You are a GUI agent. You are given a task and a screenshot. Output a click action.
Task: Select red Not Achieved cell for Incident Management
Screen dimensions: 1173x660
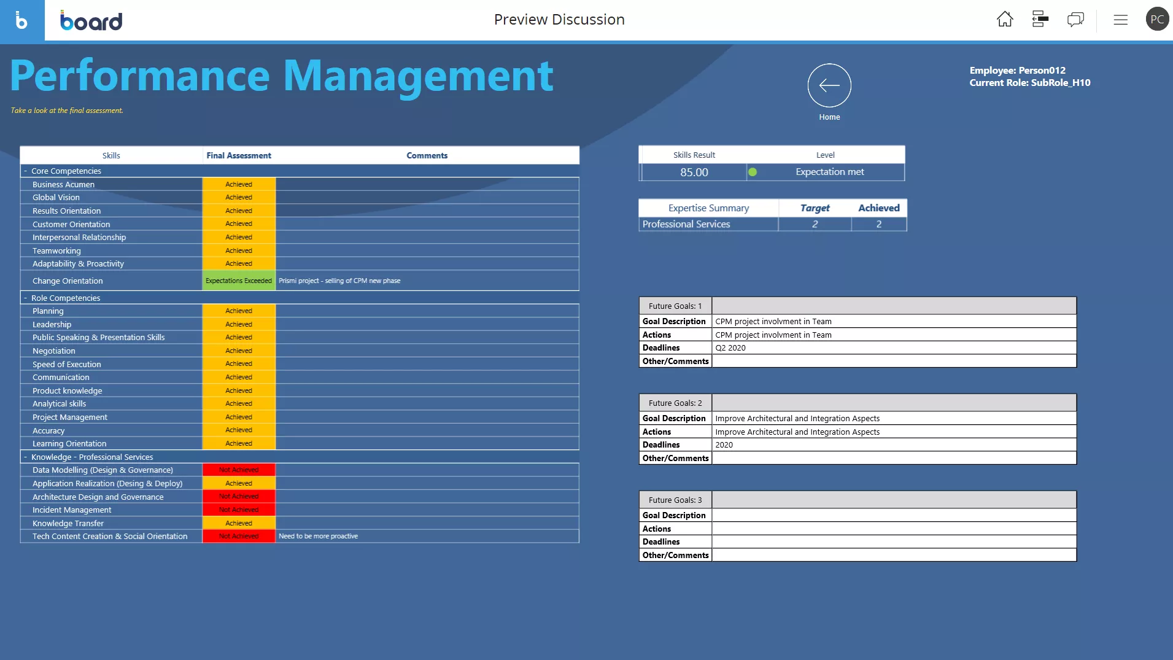(x=239, y=510)
